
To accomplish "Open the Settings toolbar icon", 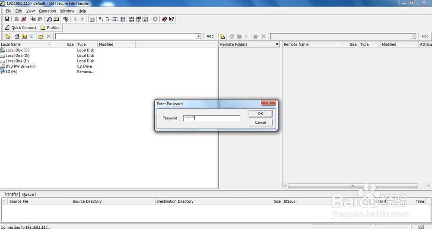I will tap(66, 19).
